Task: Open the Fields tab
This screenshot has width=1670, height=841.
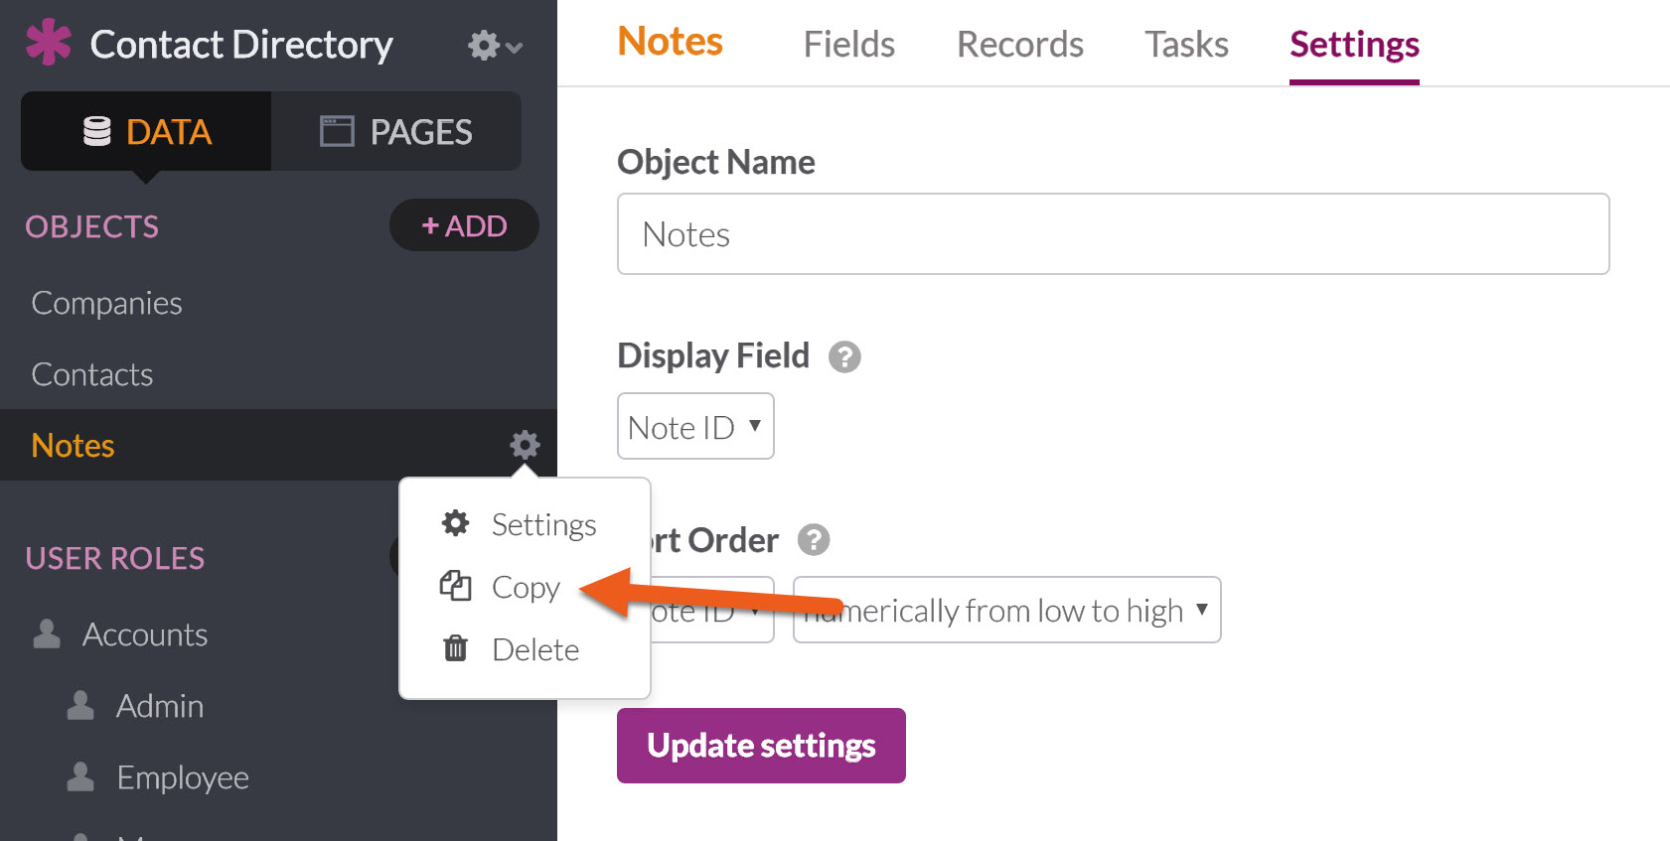Action: coord(848,44)
